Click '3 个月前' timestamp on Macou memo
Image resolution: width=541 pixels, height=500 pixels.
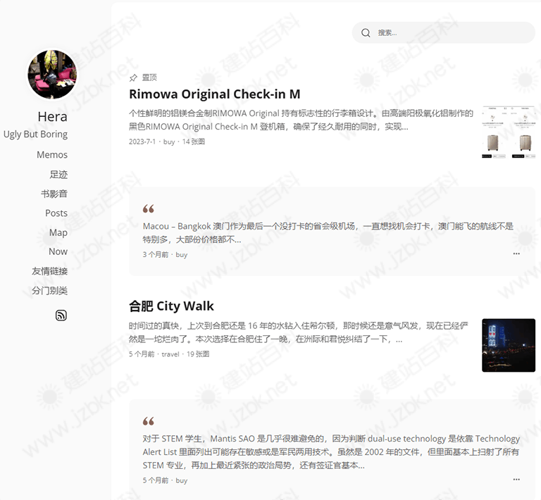coord(156,255)
